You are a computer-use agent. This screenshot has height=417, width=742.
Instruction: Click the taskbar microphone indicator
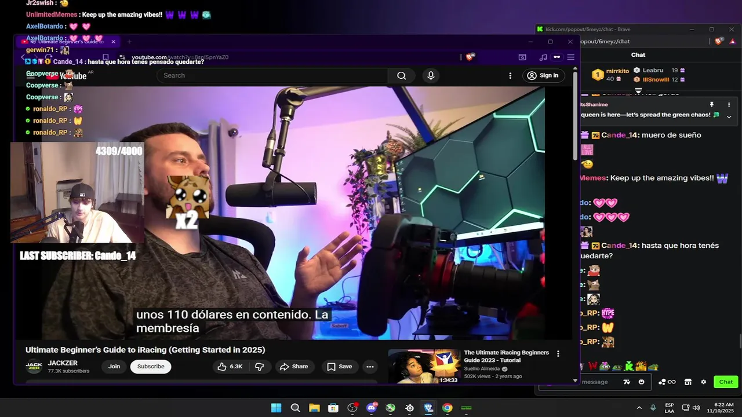point(653,408)
